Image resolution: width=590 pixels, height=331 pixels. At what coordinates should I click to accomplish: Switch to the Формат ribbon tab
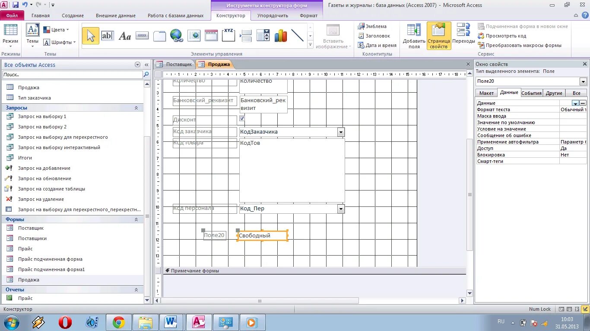click(308, 16)
